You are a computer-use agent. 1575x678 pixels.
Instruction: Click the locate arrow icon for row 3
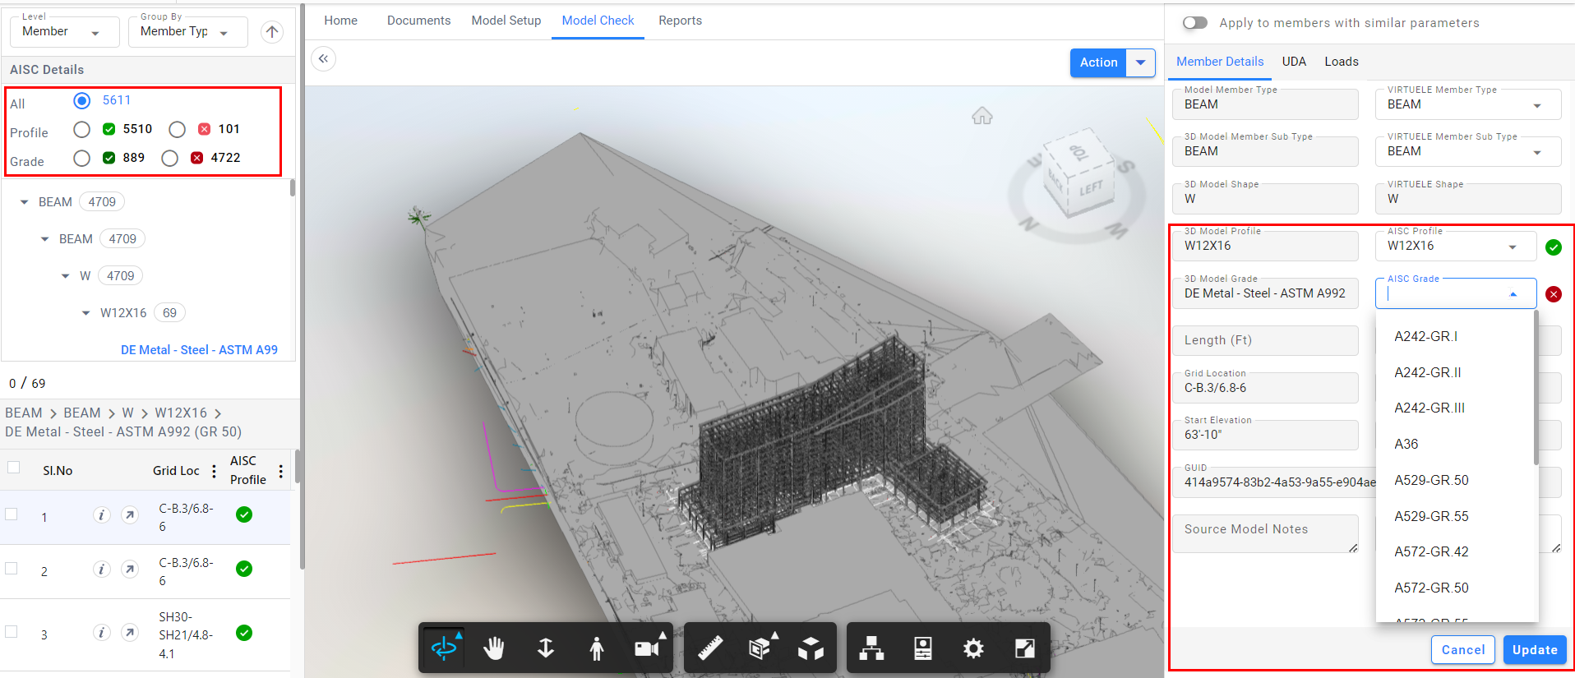coord(130,633)
